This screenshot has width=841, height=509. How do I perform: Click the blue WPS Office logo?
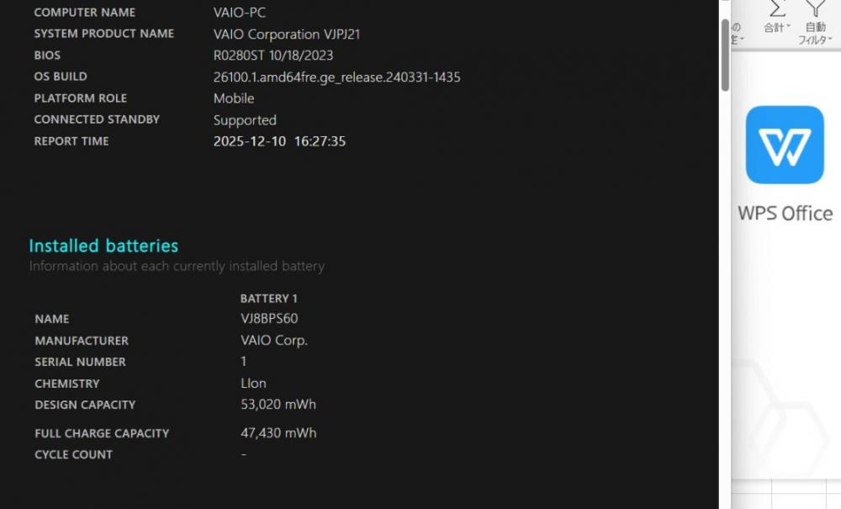coord(785,145)
